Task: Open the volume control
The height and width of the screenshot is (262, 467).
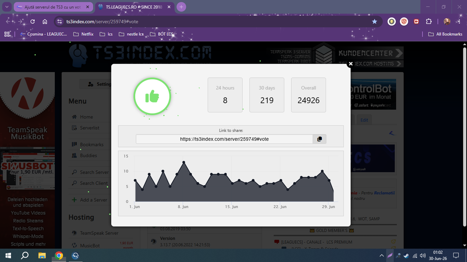Action: pos(423,255)
